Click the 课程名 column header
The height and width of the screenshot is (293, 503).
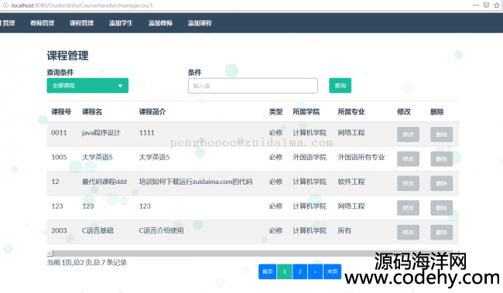(92, 111)
